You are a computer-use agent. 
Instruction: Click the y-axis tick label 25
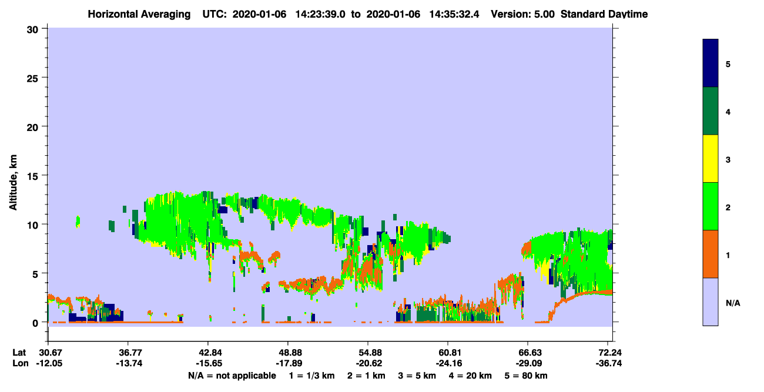tap(34, 78)
